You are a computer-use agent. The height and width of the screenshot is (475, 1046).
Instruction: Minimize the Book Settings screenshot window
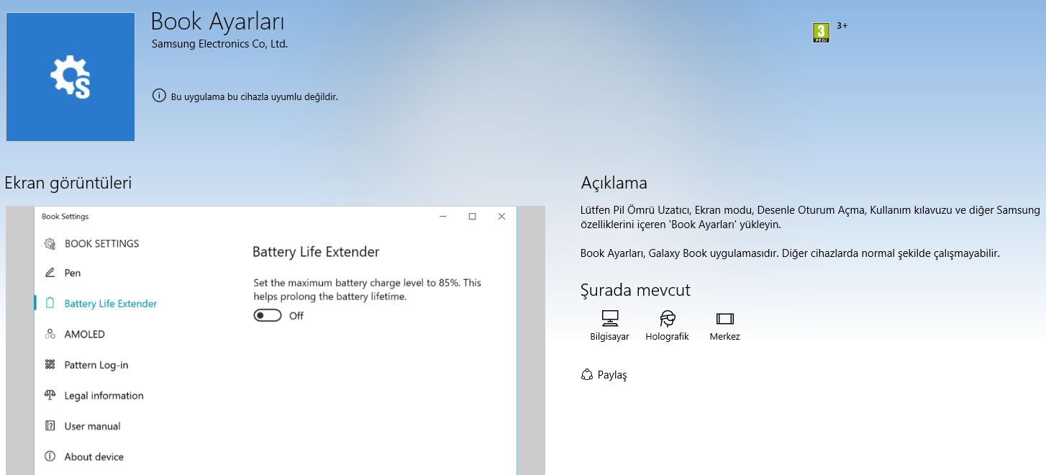(x=443, y=216)
